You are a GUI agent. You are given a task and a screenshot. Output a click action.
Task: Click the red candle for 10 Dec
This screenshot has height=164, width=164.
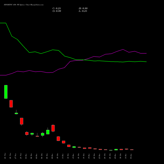pos(58,139)
